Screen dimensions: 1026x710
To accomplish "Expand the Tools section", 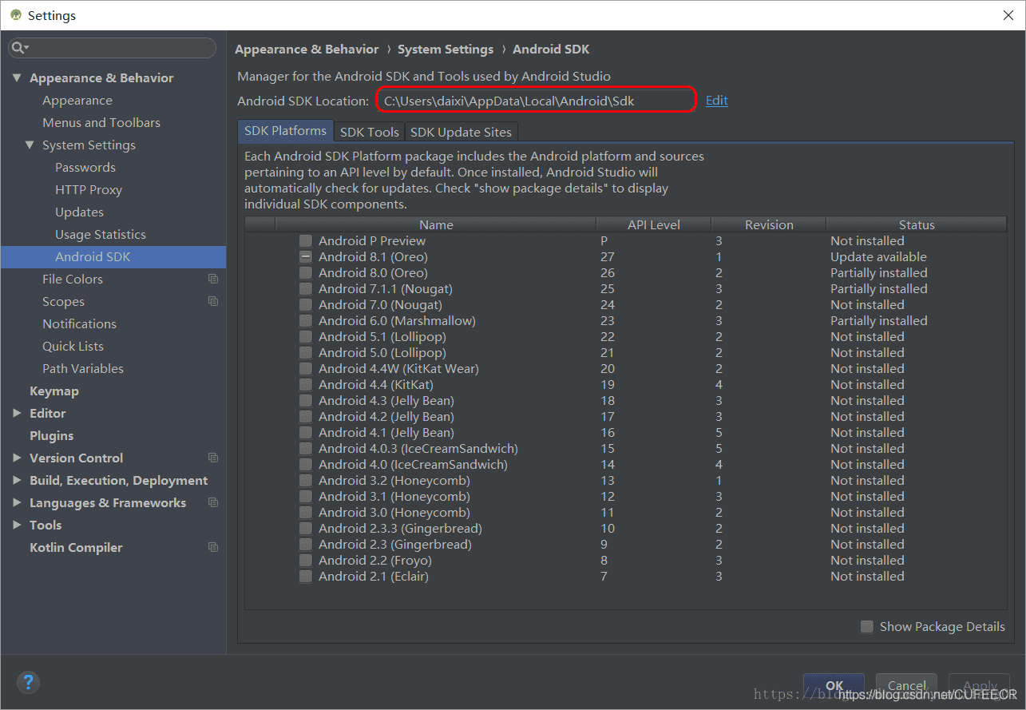I will (17, 525).
